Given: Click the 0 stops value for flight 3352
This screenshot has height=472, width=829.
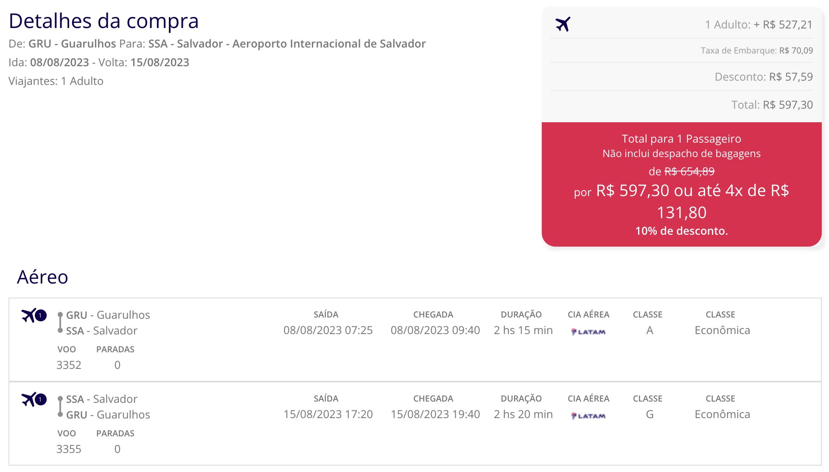Looking at the screenshot, I should 118,365.
